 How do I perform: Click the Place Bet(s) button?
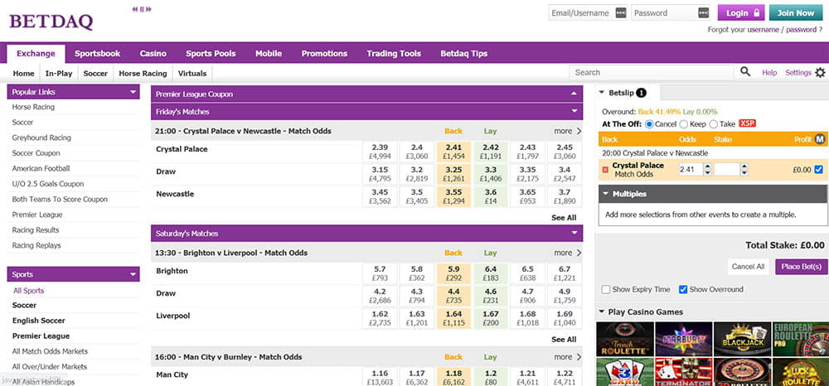pyautogui.click(x=802, y=267)
